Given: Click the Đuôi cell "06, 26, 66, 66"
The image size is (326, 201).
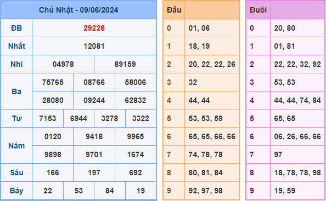Looking at the screenshot, I should click(297, 136).
